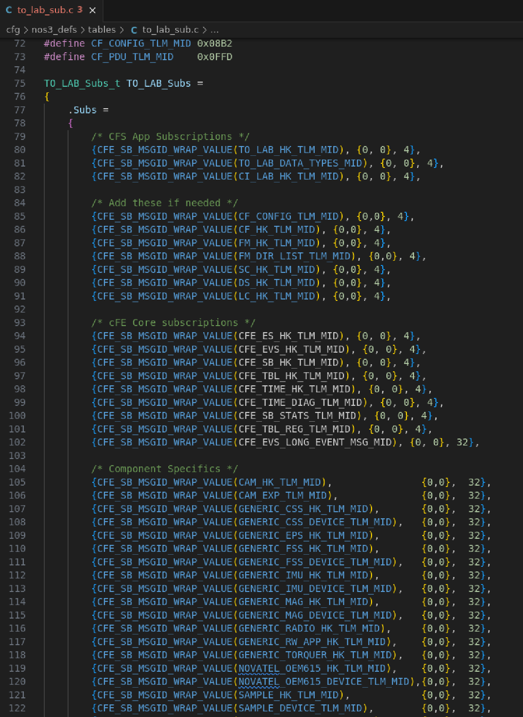Screen dimensions: 523x717
Task: Click GENERIC_IMU_HK_TLM_MID identifier
Action: [303, 575]
